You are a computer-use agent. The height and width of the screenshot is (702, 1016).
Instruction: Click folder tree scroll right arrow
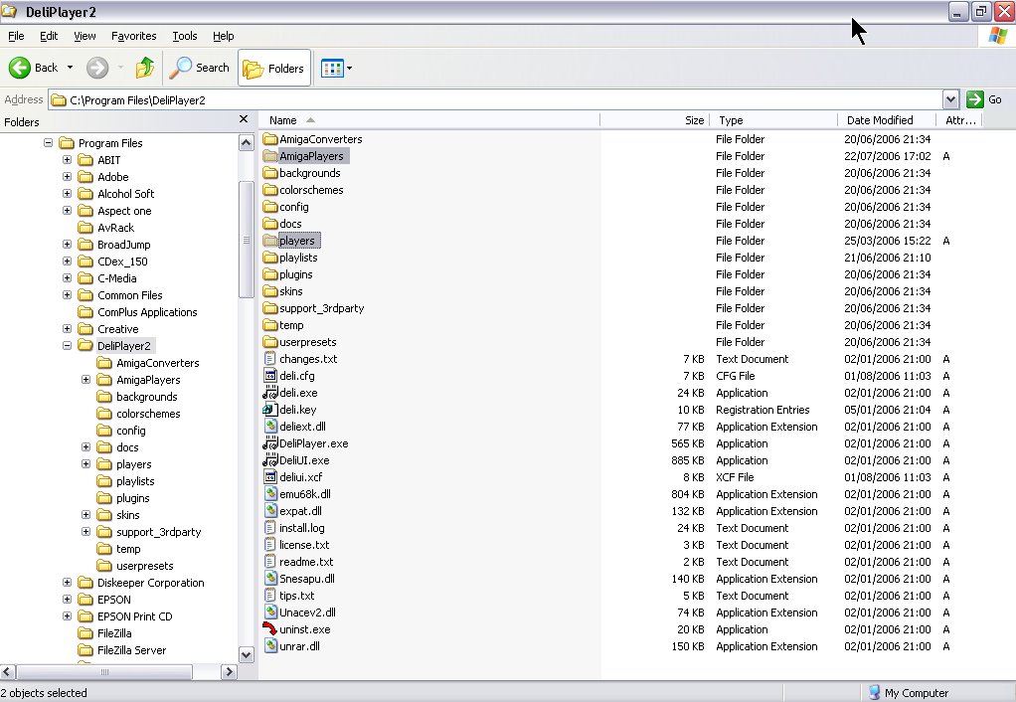229,672
